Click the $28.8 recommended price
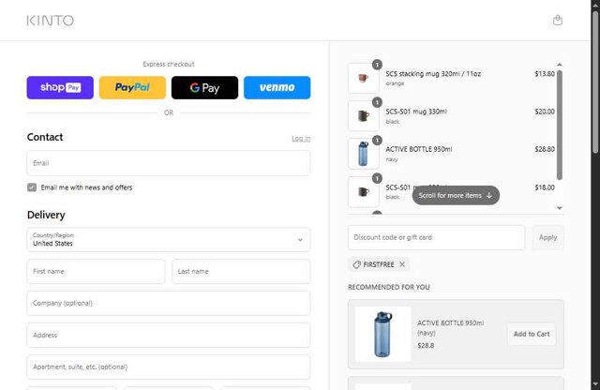This screenshot has height=390, width=600. (x=426, y=346)
